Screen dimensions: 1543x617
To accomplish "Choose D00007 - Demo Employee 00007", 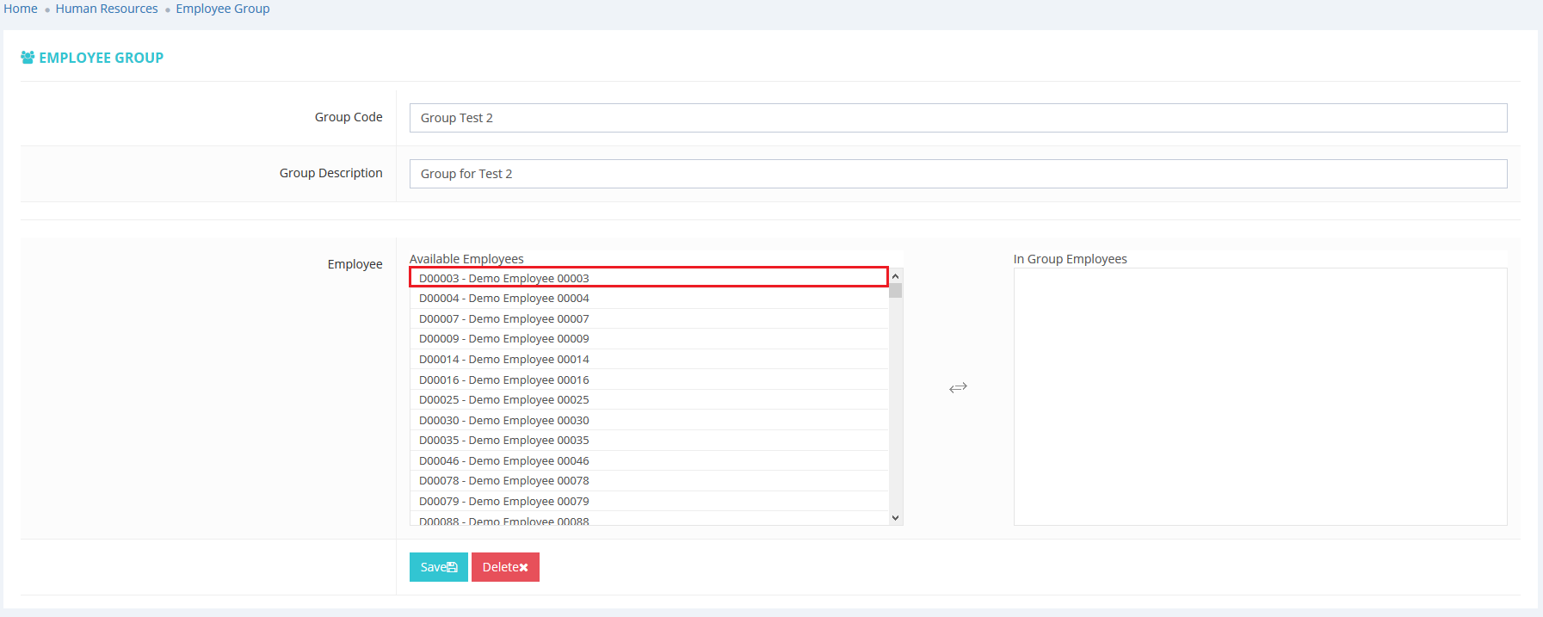I will pos(504,319).
